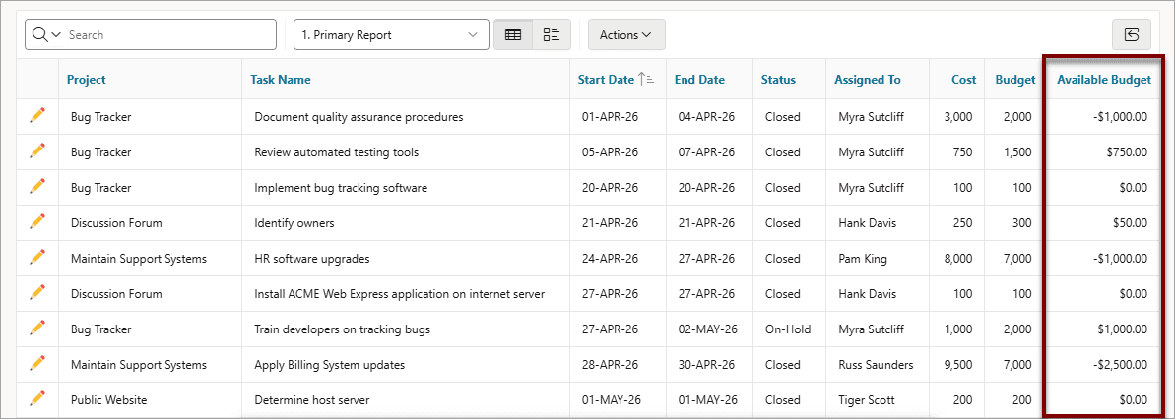Click the Budget column header
The width and height of the screenshot is (1175, 419).
pos(1015,80)
